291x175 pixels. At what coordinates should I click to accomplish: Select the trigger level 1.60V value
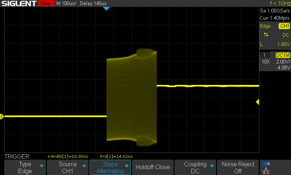[x=284, y=44]
